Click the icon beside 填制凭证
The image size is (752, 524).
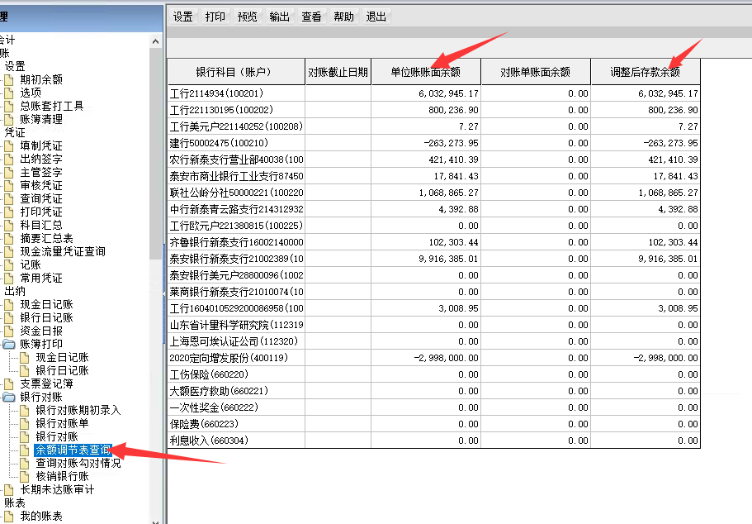[8, 145]
